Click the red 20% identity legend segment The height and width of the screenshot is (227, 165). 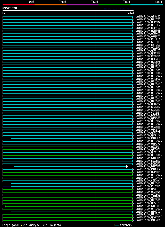pyautogui.click(x=19, y=5)
